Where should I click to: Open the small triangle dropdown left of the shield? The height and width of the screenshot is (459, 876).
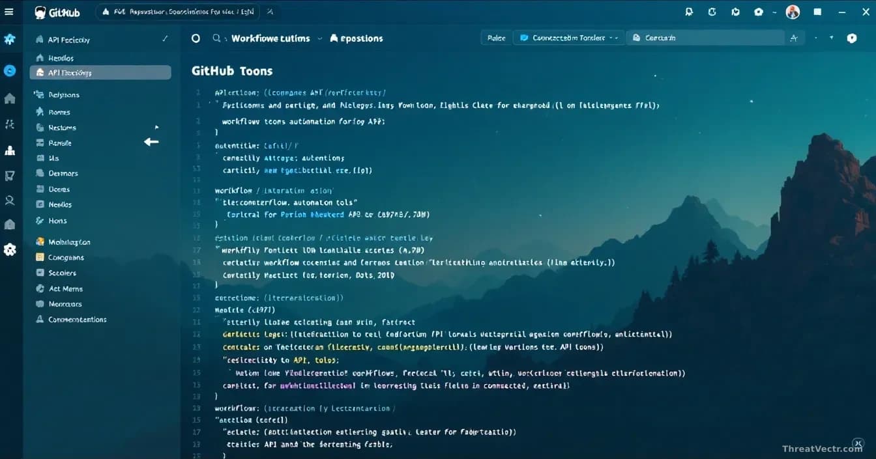pos(832,38)
